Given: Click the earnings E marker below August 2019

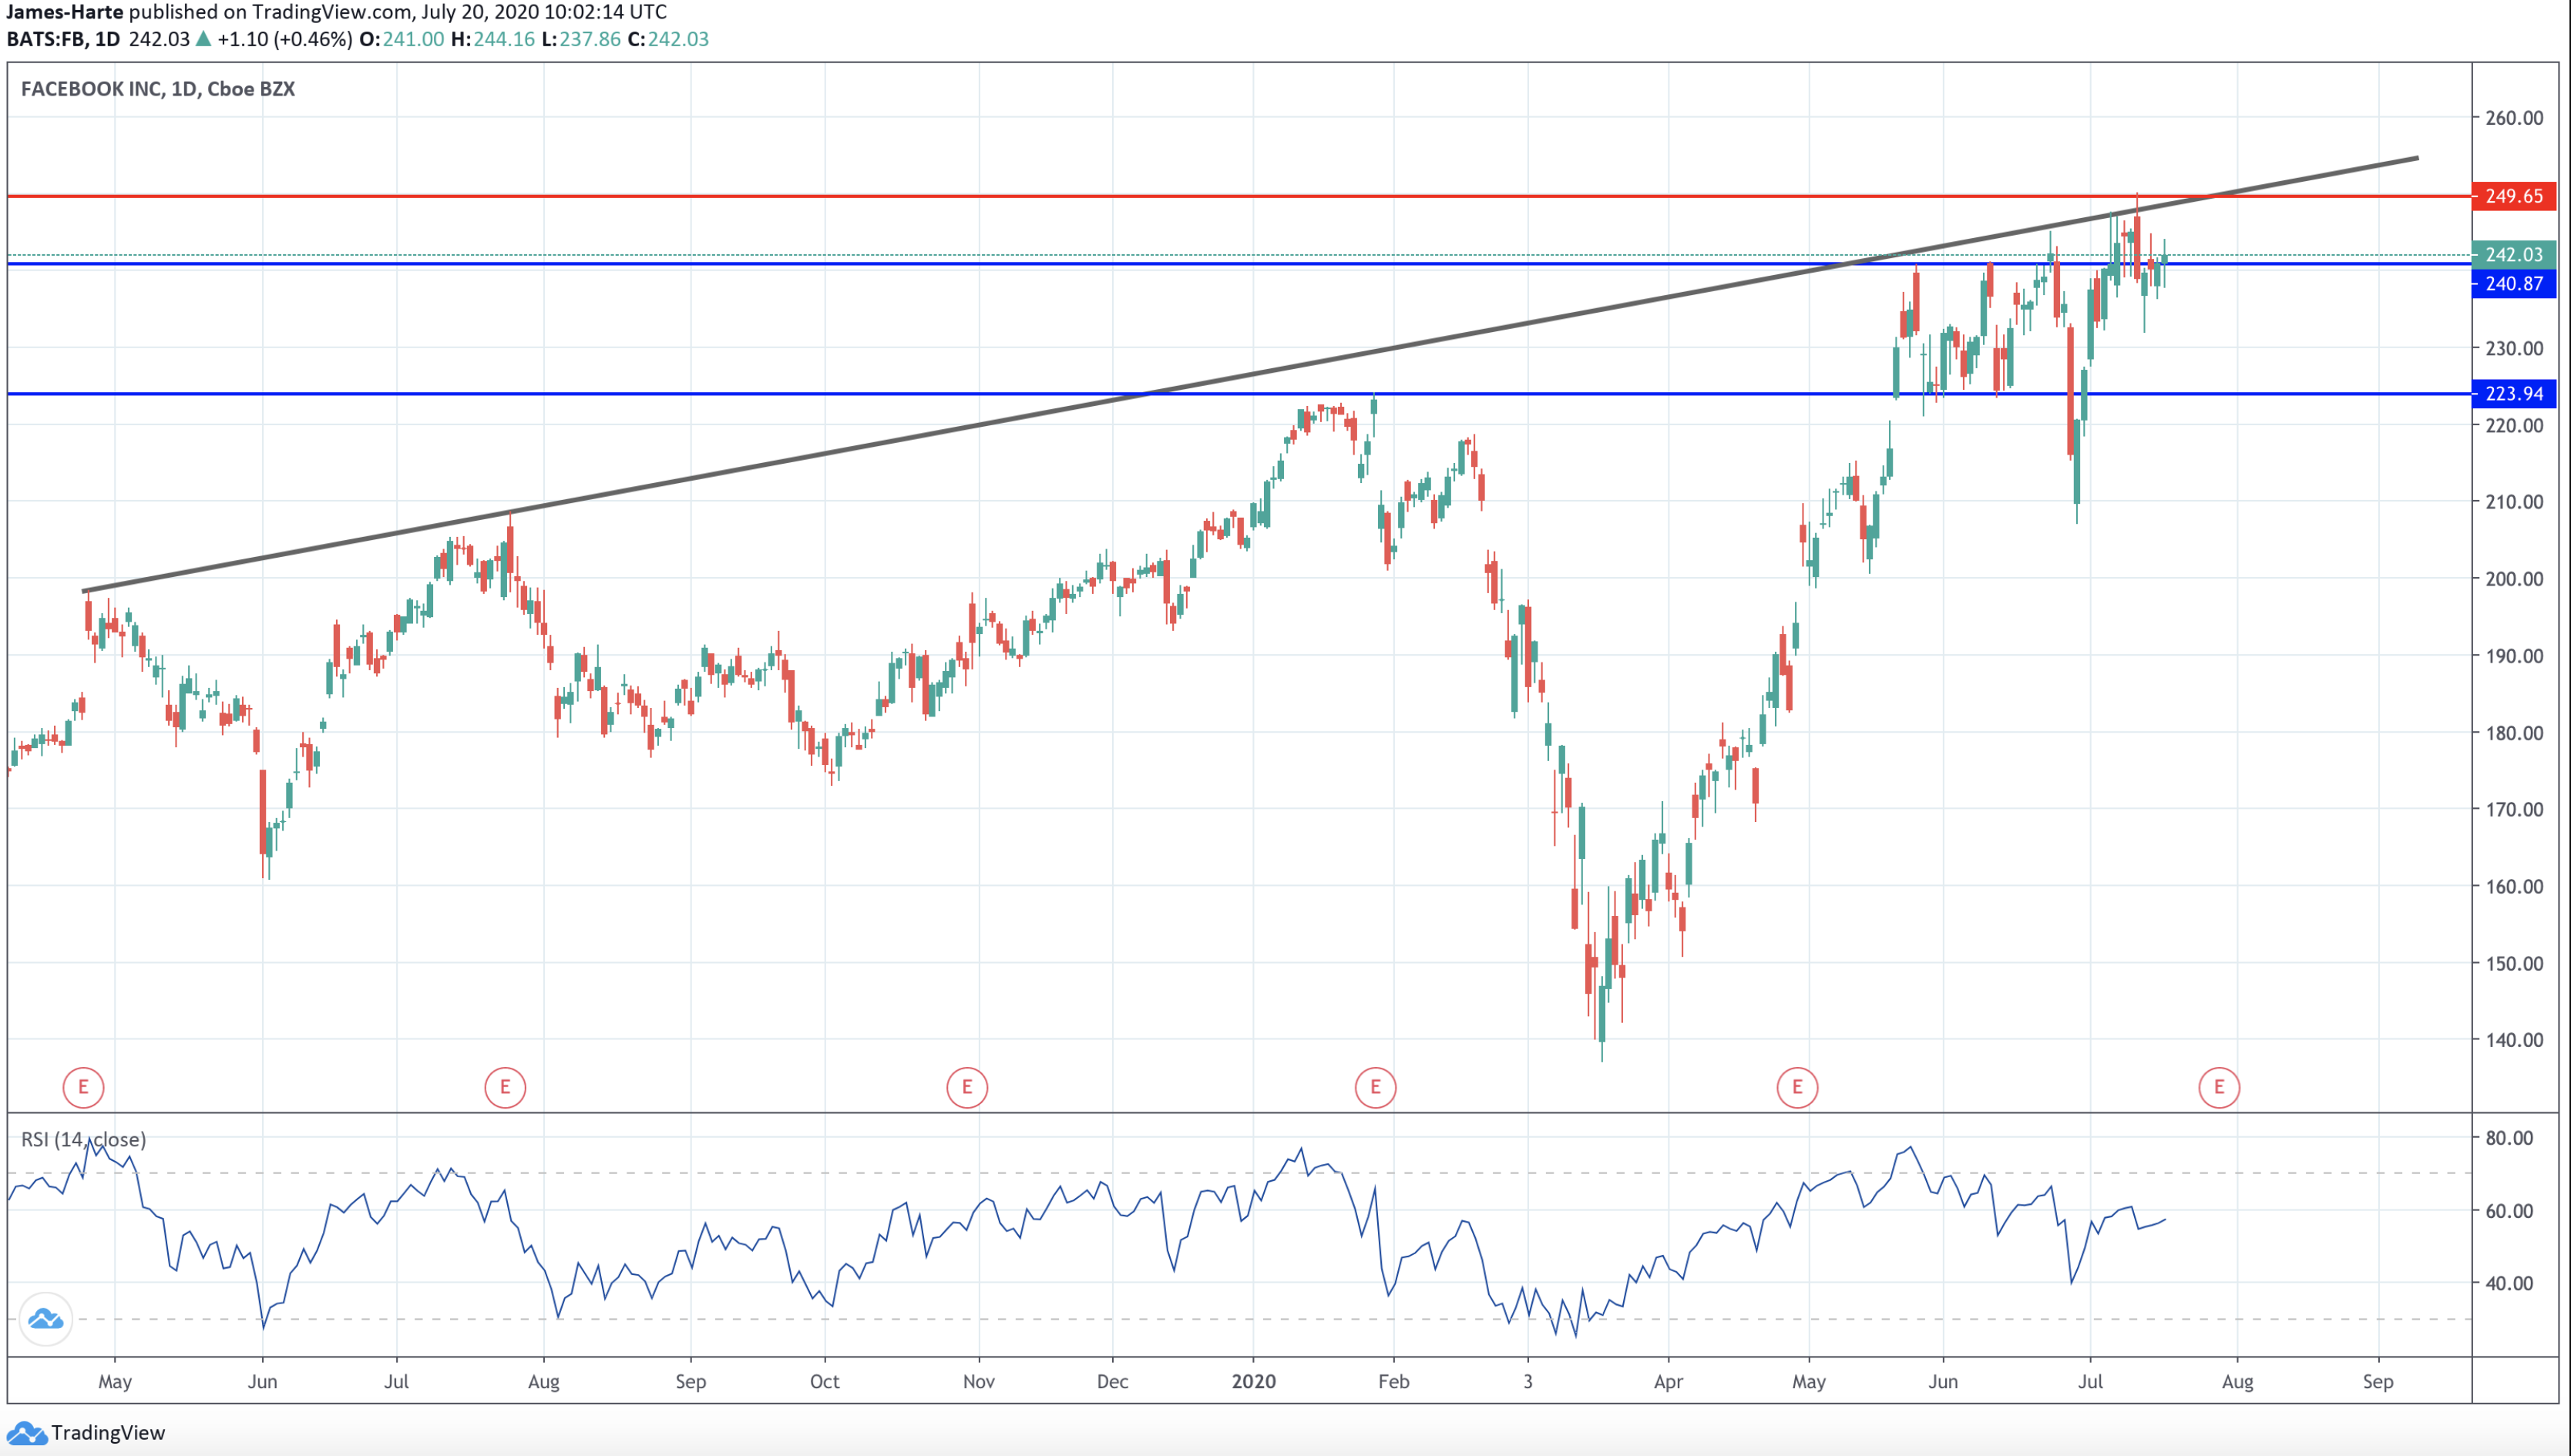Looking at the screenshot, I should coord(504,1087).
